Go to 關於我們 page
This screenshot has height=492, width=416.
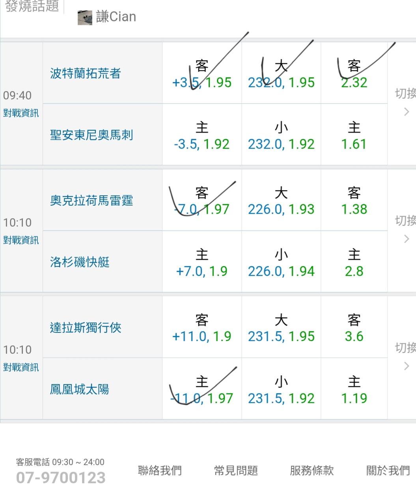point(388,470)
